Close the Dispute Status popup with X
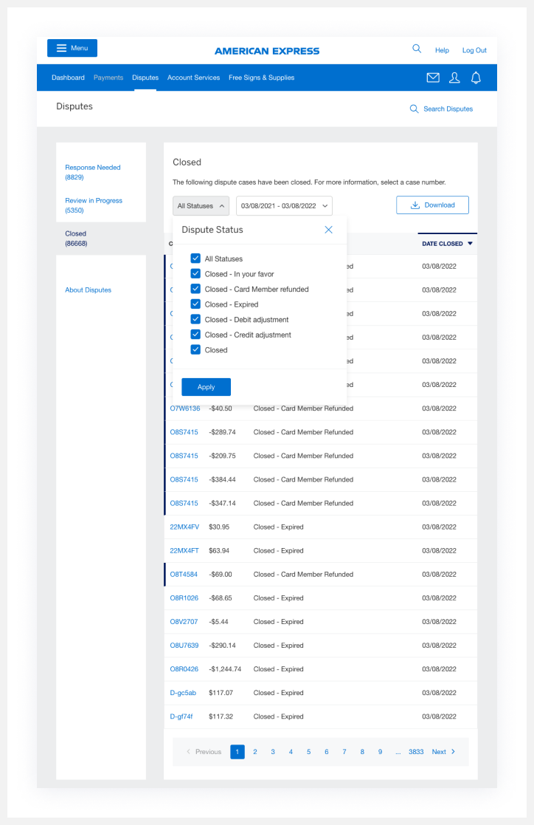 click(328, 230)
